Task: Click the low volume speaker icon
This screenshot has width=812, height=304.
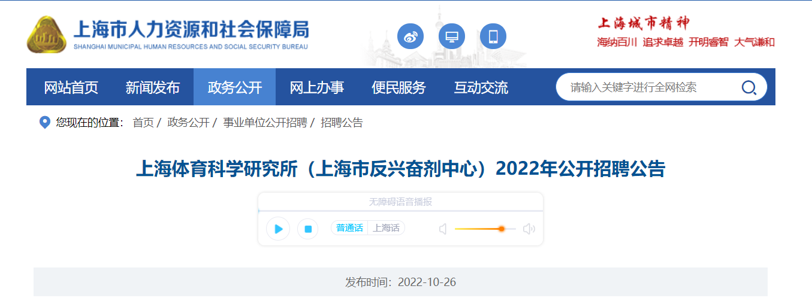Action: pyautogui.click(x=443, y=229)
